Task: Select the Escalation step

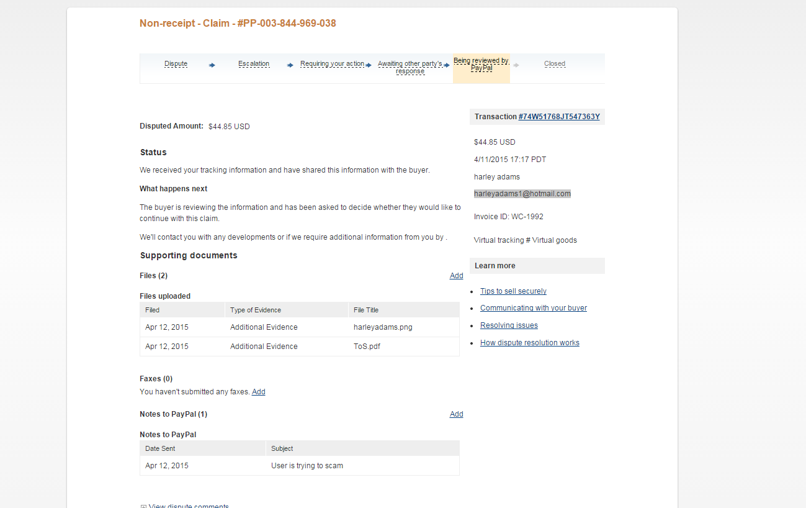Action: click(254, 64)
